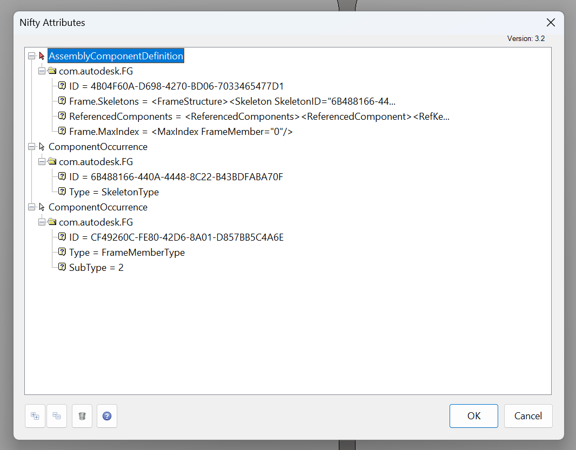Click attribute icon beside ReferencedComponents
Screen dimensions: 576x450
point(62,115)
